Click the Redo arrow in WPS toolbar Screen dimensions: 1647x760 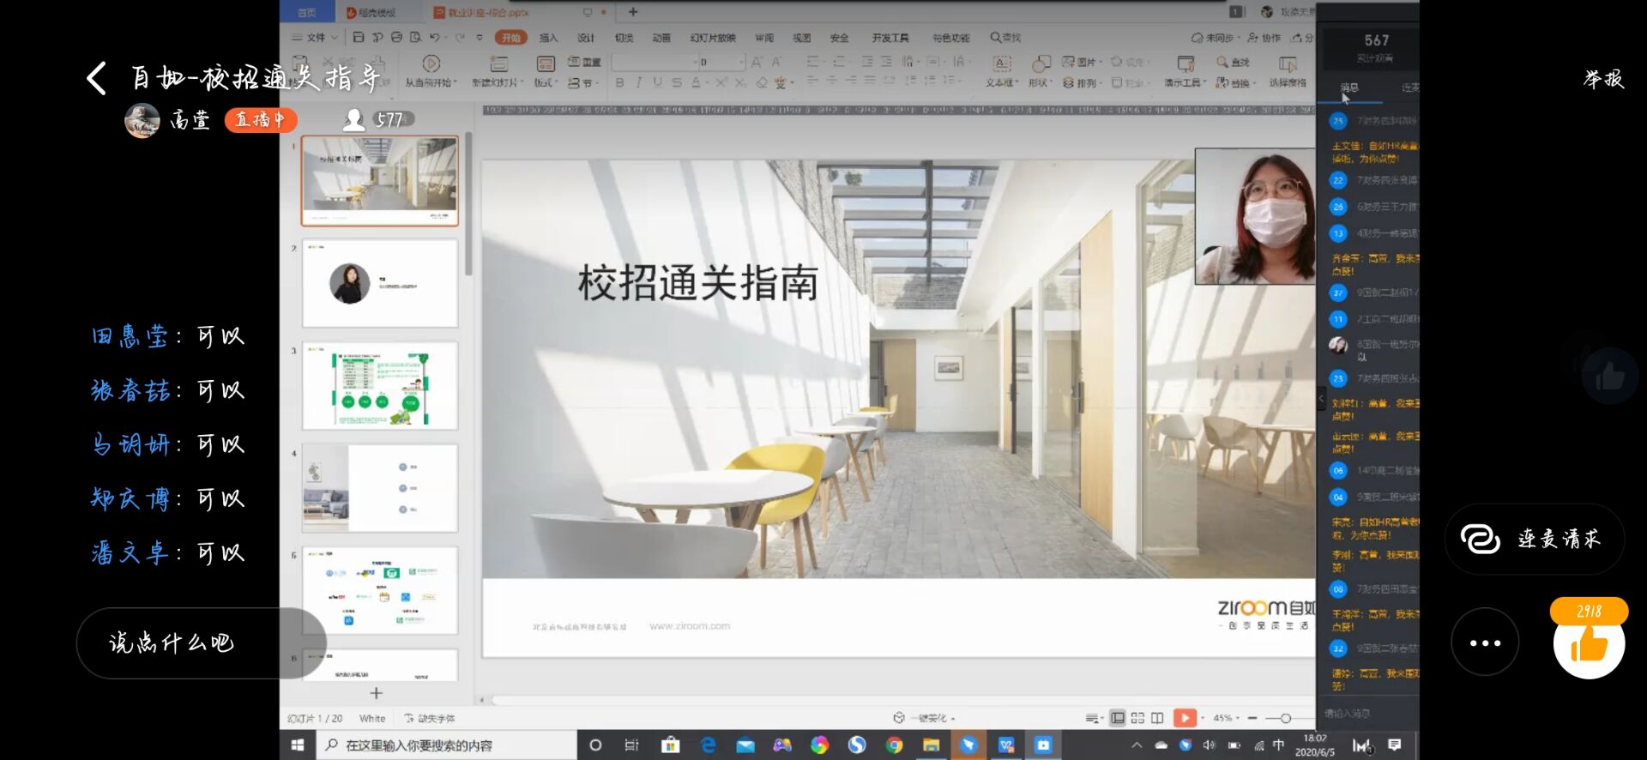click(x=460, y=37)
